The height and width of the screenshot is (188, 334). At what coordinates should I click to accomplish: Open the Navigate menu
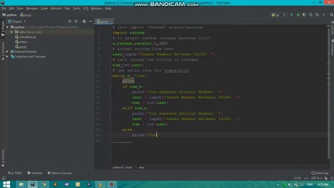32,8
